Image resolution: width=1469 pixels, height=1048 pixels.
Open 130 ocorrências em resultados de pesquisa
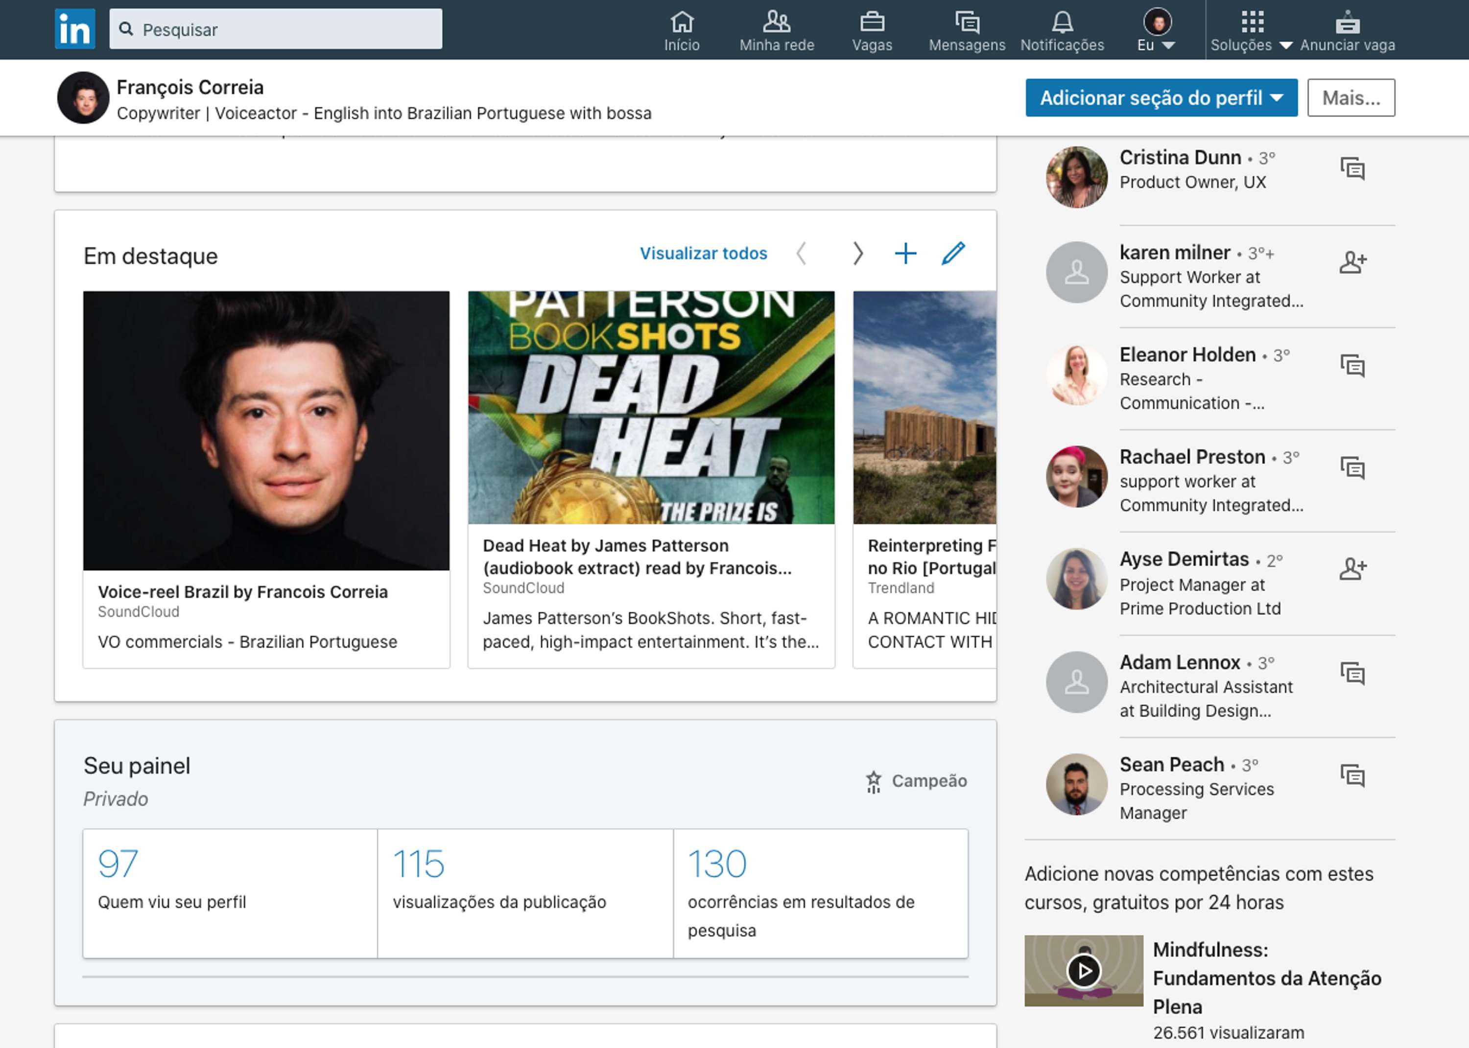(x=820, y=893)
